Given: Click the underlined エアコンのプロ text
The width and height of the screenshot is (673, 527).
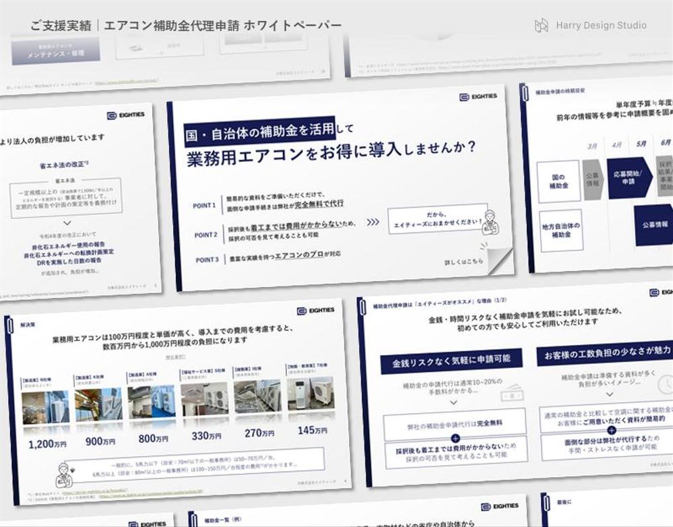Looking at the screenshot, I should click(299, 255).
